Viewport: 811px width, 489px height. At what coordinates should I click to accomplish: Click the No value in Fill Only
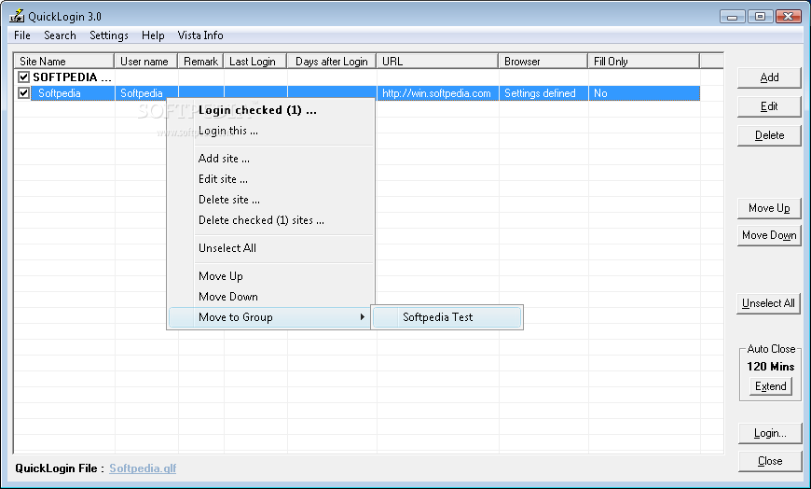(600, 93)
